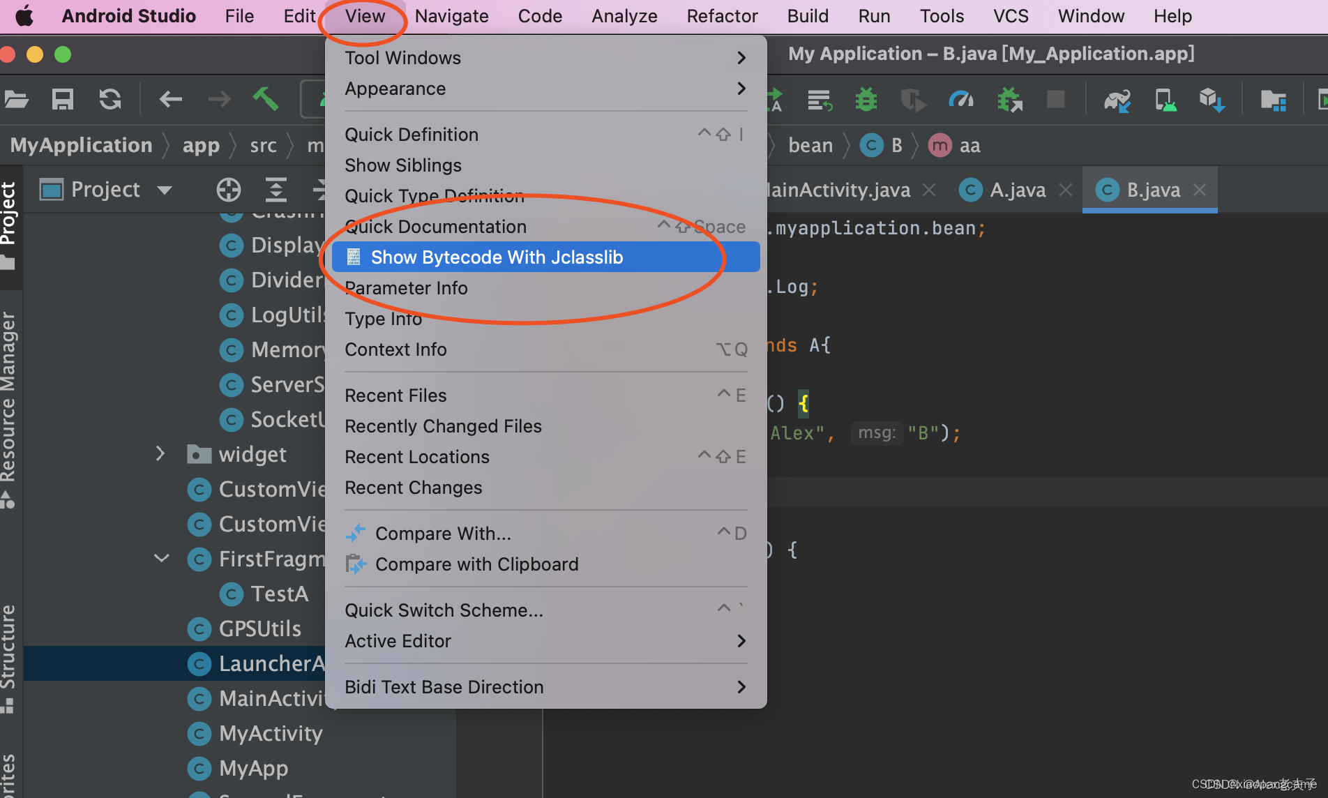Screen dimensions: 1328x798
Task: Open the Navigate menu
Action: (x=451, y=16)
